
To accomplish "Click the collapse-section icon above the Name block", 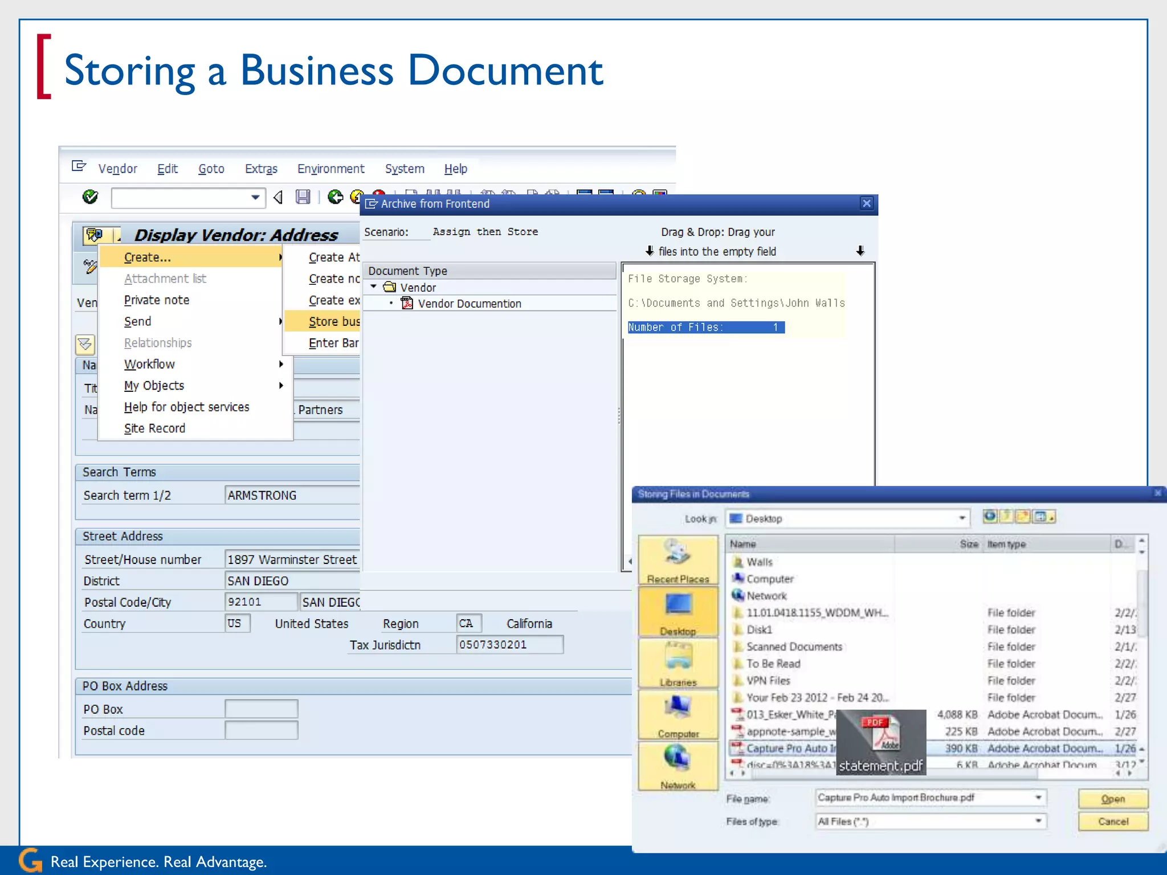I will [x=85, y=344].
